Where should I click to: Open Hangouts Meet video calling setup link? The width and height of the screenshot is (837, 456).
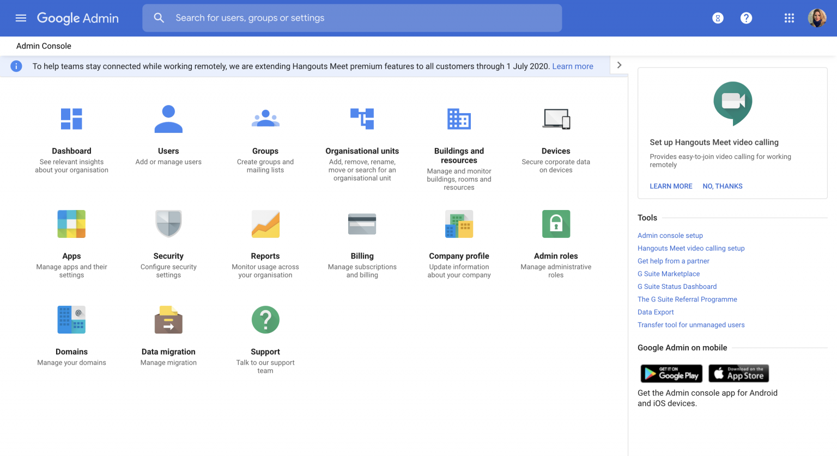click(x=691, y=248)
